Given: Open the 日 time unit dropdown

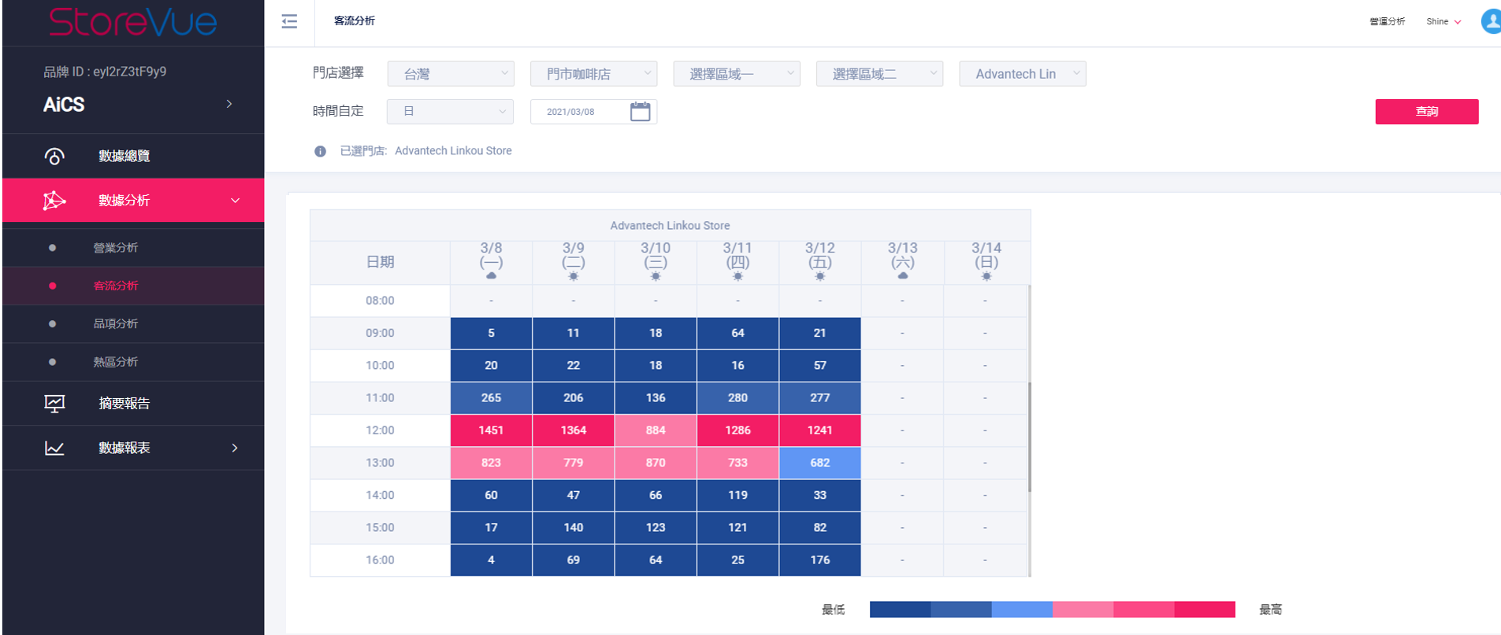Looking at the screenshot, I should point(450,112).
